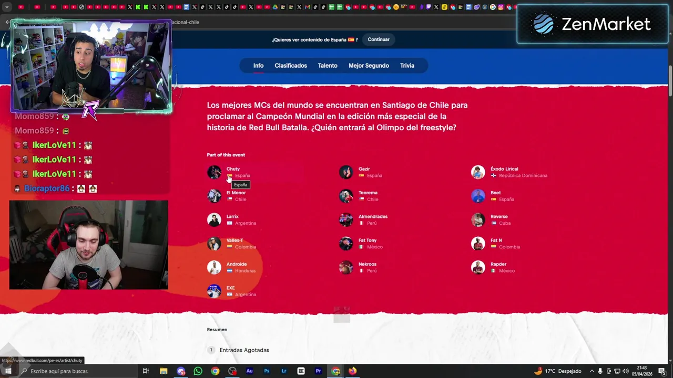Click the Entradas Agotadas summary item
673x378 pixels.
(244, 350)
